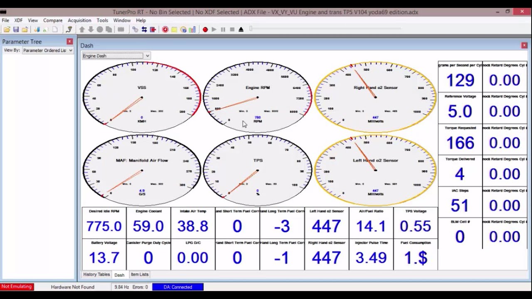This screenshot has height=299, width=532.
Task: Open the View By dropdown
Action: click(x=48, y=50)
